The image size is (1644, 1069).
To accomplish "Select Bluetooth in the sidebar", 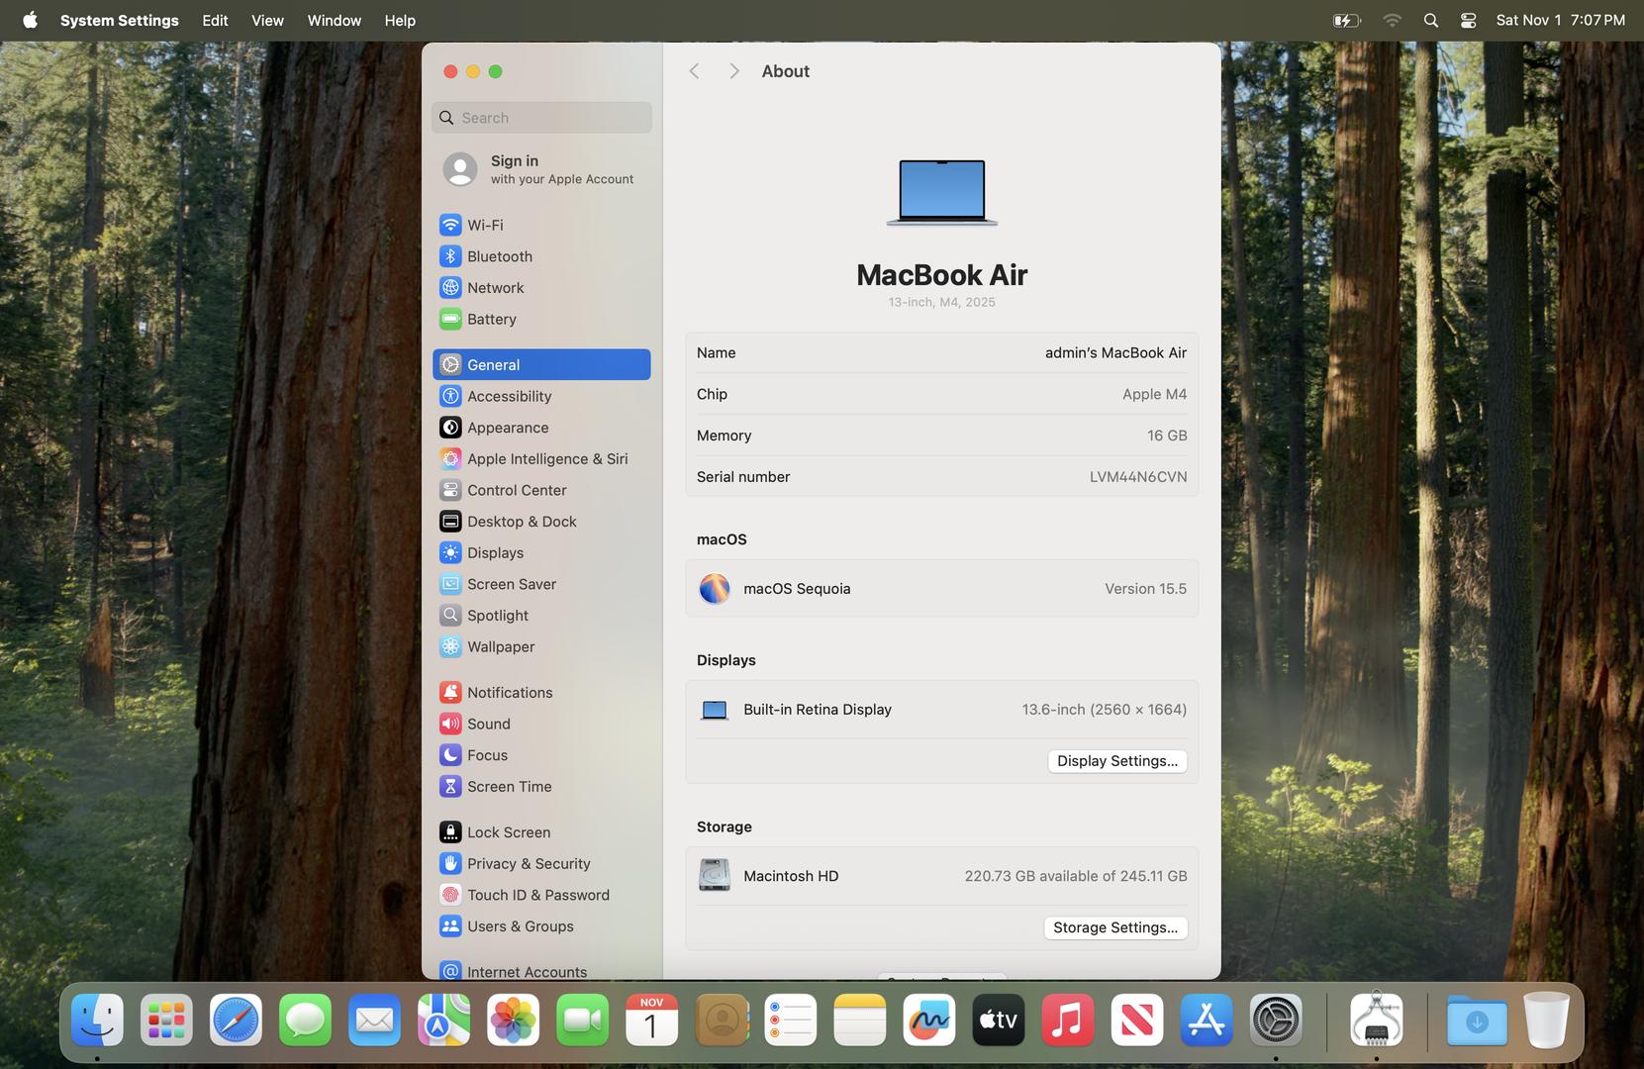I will tap(499, 256).
